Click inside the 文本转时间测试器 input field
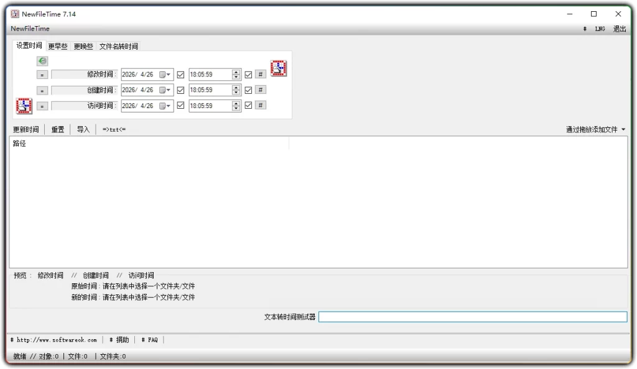 (x=473, y=317)
